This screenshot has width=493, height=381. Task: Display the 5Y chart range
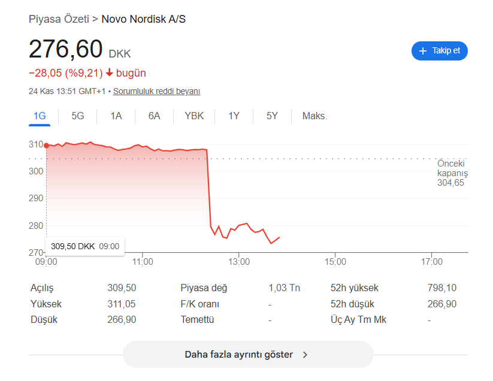(272, 116)
